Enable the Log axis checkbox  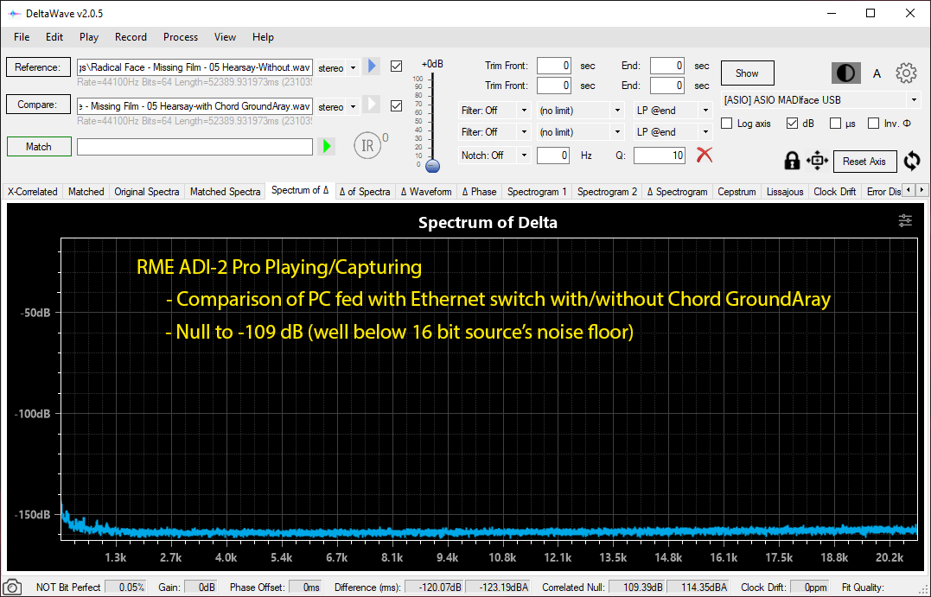pos(727,124)
